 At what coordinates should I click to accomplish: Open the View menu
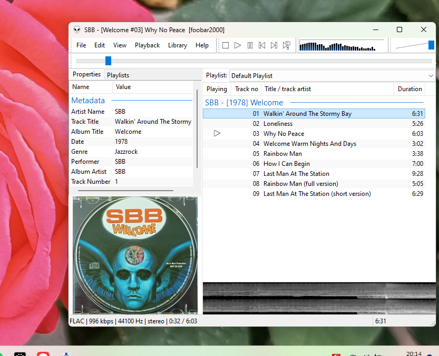point(120,45)
